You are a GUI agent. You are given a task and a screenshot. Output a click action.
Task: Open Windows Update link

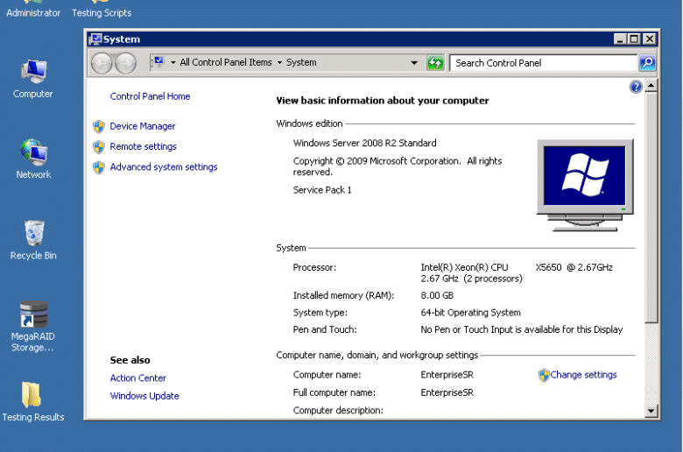click(x=144, y=396)
